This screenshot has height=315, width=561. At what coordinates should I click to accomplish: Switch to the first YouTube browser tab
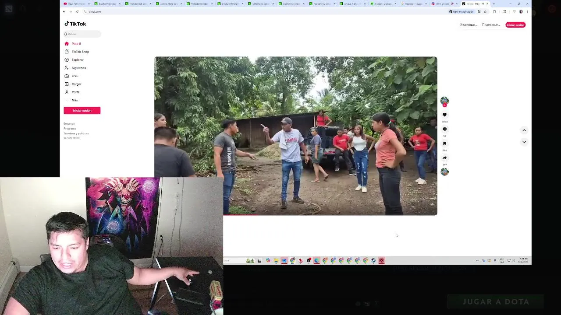77,4
